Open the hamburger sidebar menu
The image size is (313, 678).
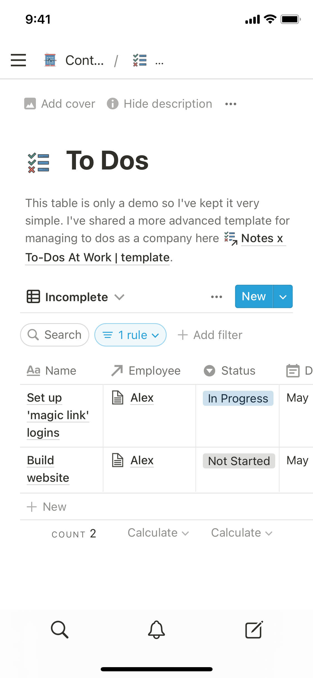18,60
